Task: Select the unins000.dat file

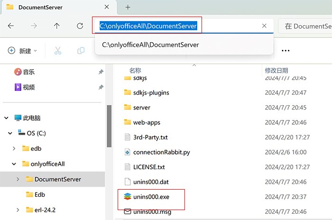Action: (146, 182)
